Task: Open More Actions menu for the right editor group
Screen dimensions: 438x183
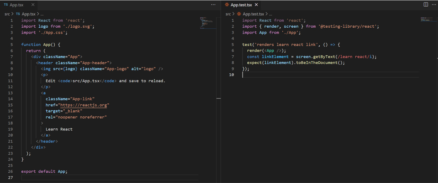Action: click(x=434, y=4)
